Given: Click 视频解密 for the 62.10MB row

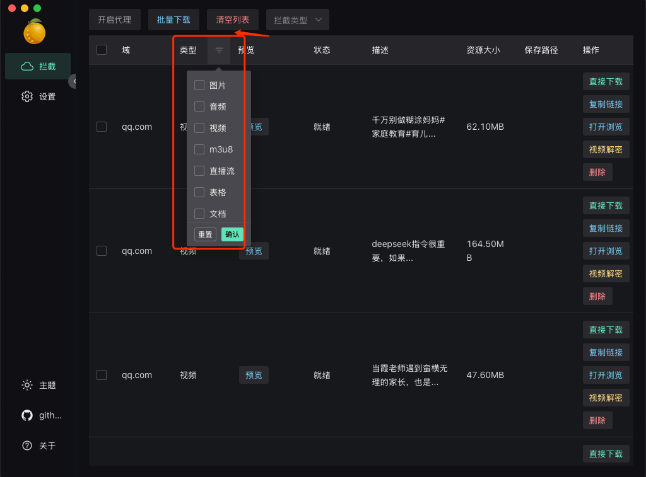Looking at the screenshot, I should coord(606,149).
